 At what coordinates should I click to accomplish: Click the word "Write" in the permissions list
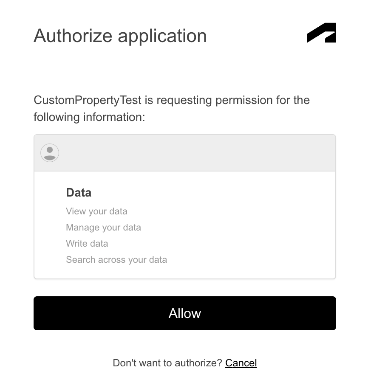(75, 244)
